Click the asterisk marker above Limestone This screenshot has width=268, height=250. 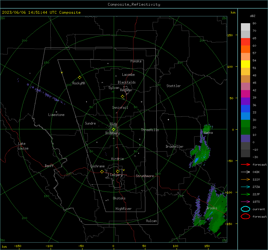coord(56,112)
